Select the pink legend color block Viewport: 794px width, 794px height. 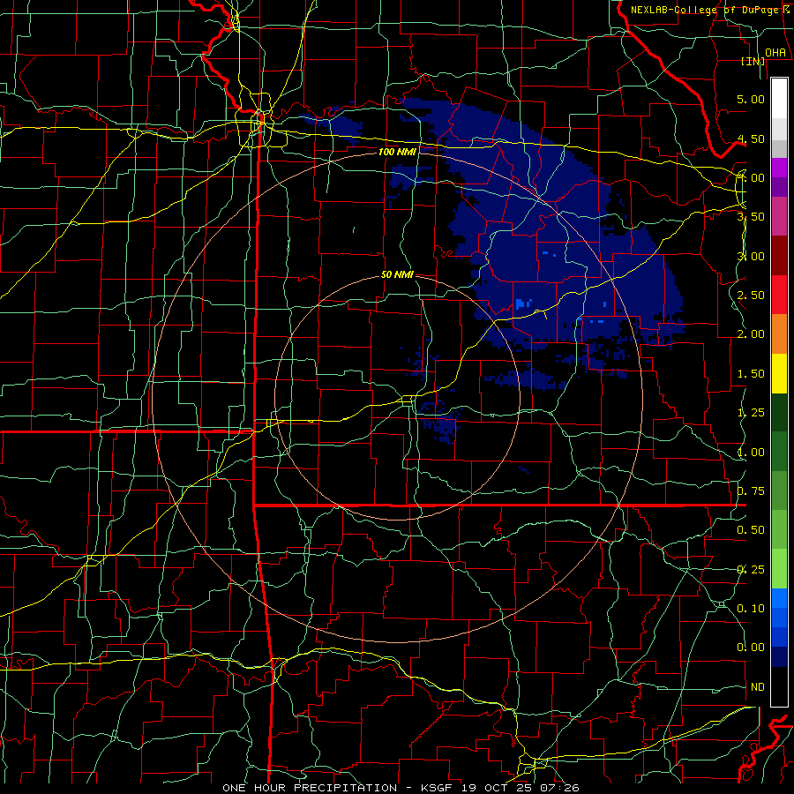click(779, 217)
